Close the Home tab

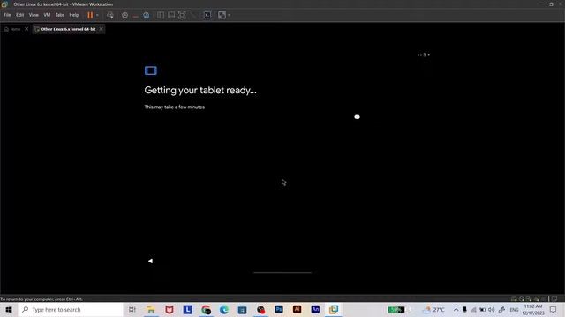(26, 29)
